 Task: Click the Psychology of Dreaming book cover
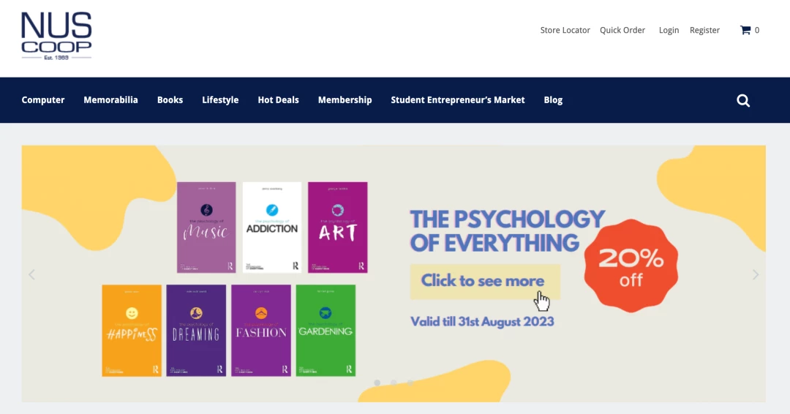pos(196,331)
